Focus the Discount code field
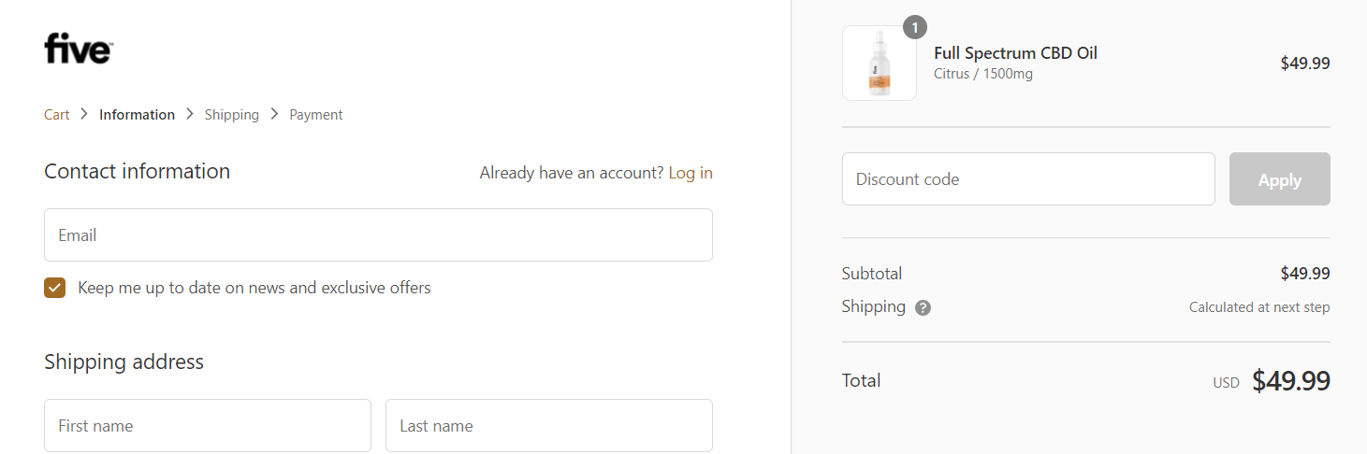1367x454 pixels. 1028,179
